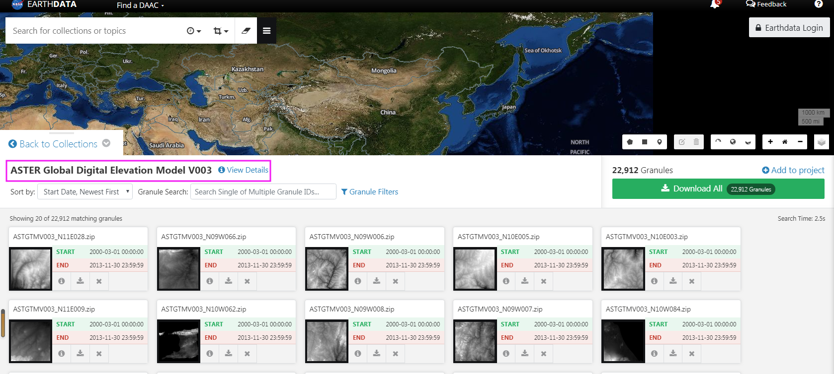Click Earthdata Login button
834x374 pixels.
click(789, 28)
